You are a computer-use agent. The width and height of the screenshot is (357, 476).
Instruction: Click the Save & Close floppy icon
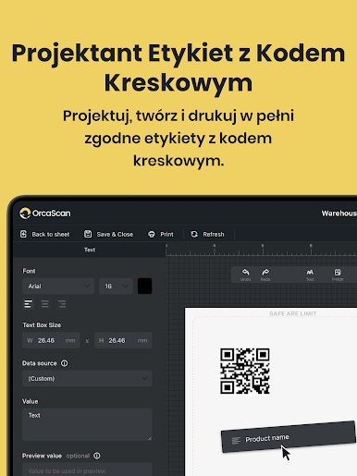click(x=88, y=234)
